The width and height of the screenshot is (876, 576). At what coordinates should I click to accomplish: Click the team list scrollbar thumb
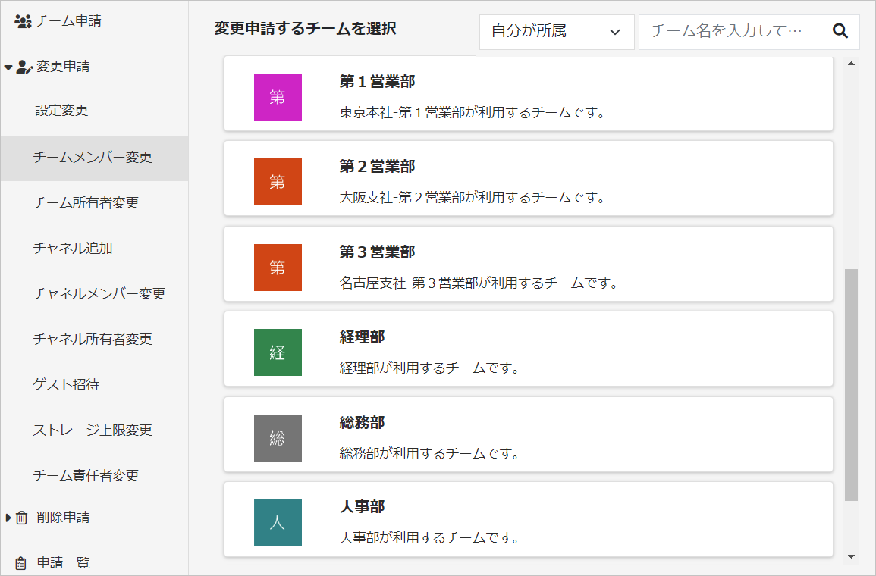tap(852, 385)
